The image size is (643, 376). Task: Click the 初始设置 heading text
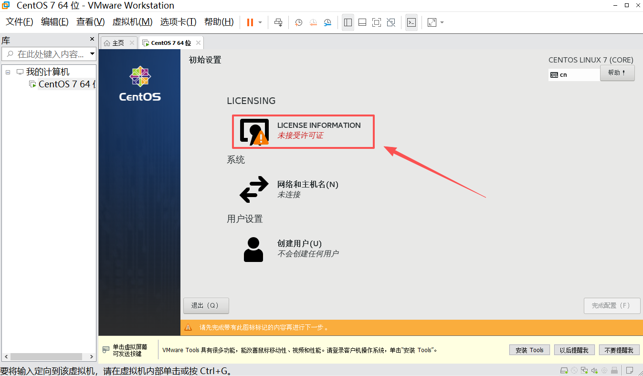(205, 60)
